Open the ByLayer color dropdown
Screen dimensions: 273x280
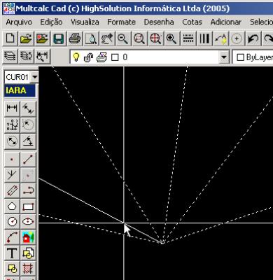(x=253, y=57)
